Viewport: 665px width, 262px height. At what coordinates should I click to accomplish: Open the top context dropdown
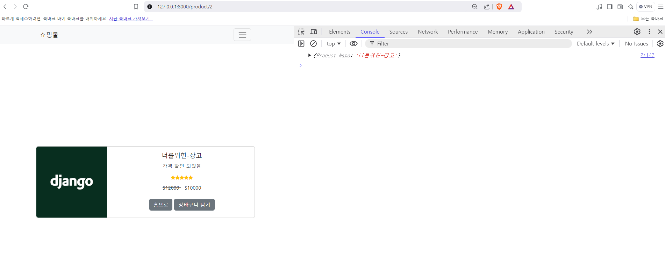pos(334,44)
